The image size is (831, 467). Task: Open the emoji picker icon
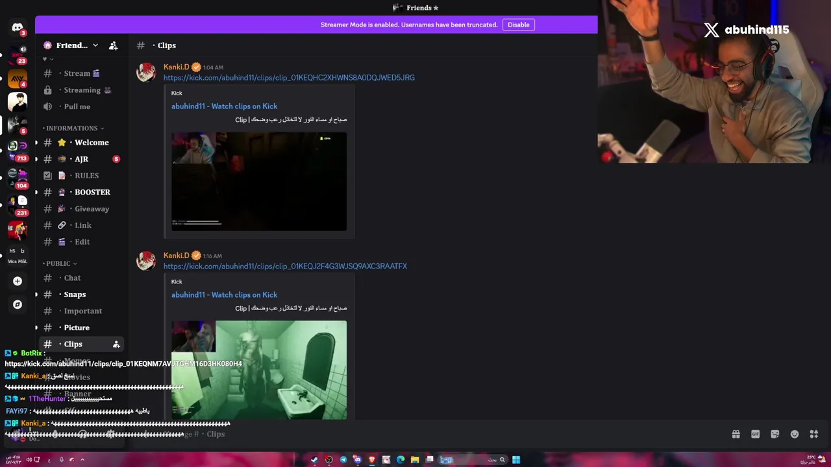[x=794, y=434]
